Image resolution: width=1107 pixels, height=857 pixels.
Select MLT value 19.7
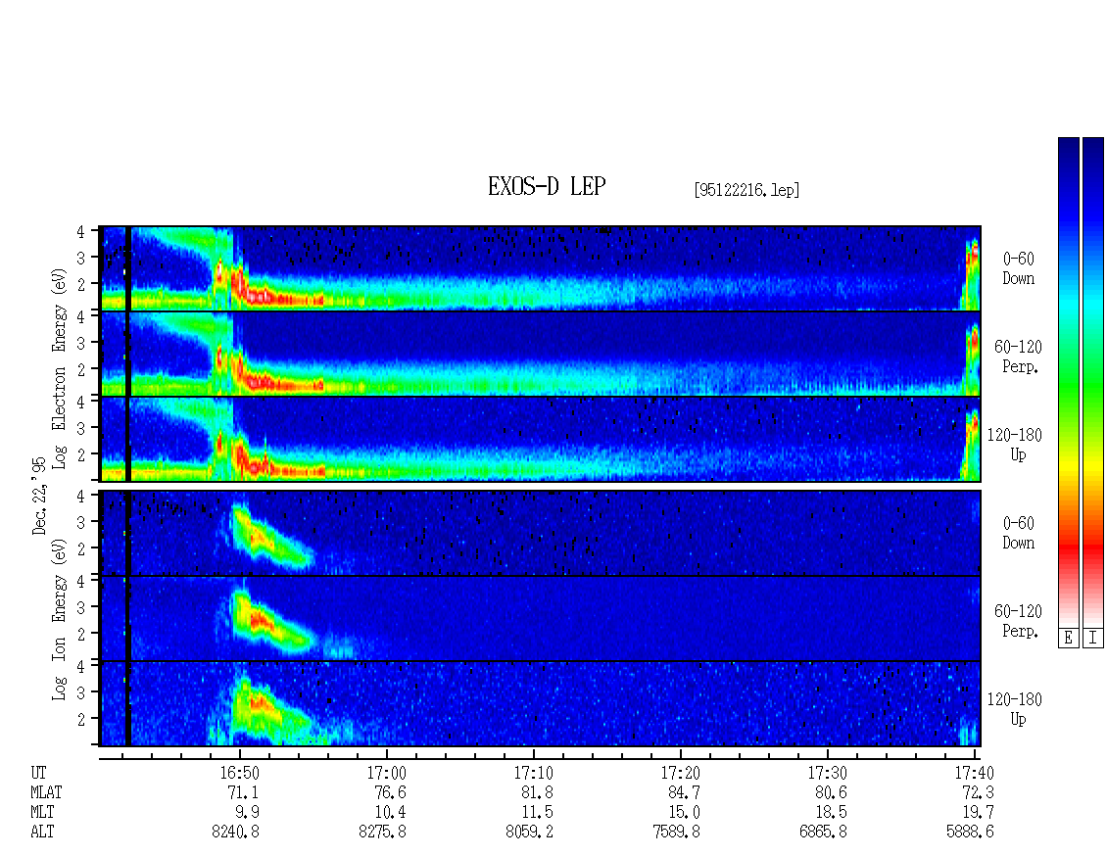point(978,813)
